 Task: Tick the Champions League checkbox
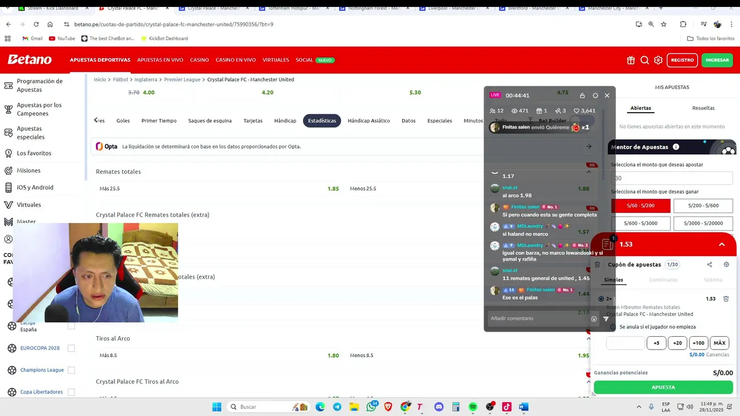tap(71, 370)
